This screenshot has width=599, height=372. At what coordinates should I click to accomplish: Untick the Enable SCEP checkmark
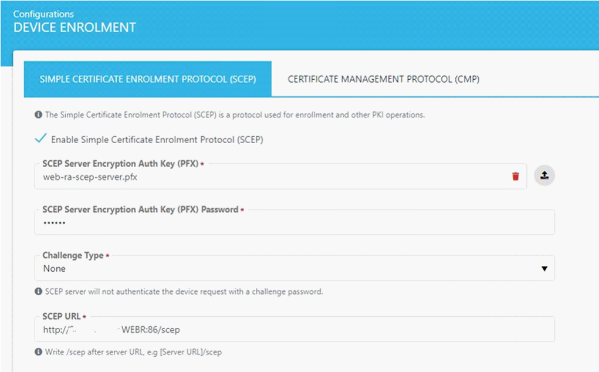40,139
